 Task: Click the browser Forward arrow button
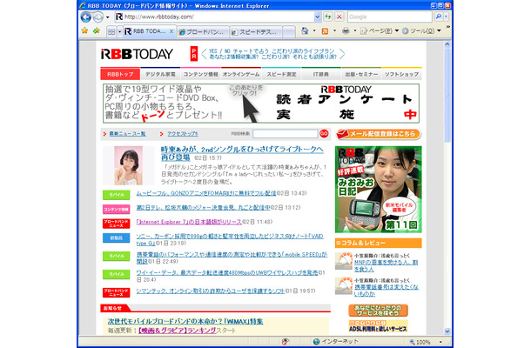pos(97,17)
